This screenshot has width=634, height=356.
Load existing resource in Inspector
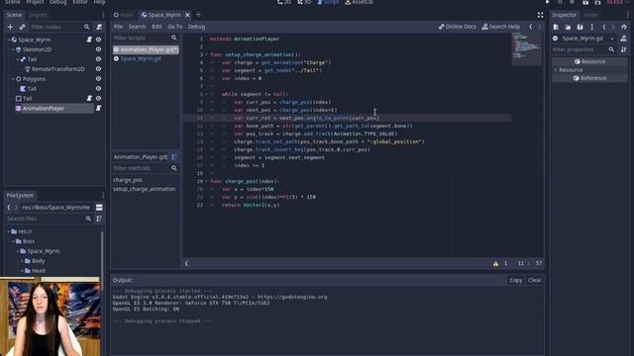tap(568, 27)
